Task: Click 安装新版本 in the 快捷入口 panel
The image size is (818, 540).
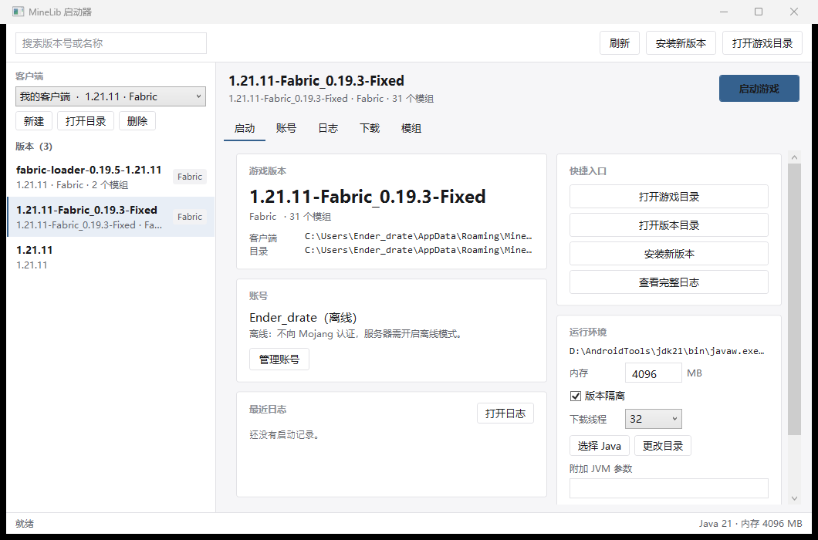Action: click(x=669, y=254)
